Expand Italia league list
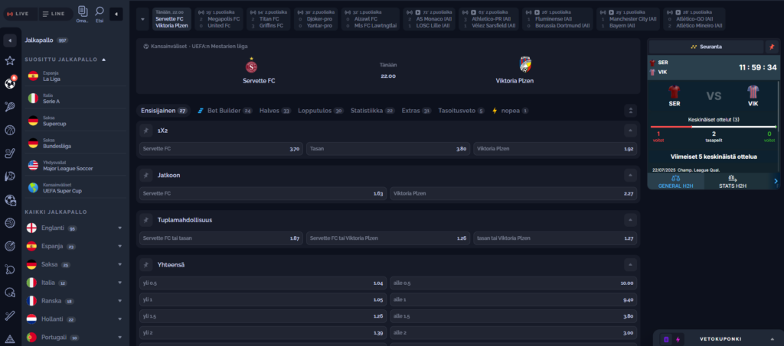This screenshot has width=784, height=346. [x=120, y=283]
